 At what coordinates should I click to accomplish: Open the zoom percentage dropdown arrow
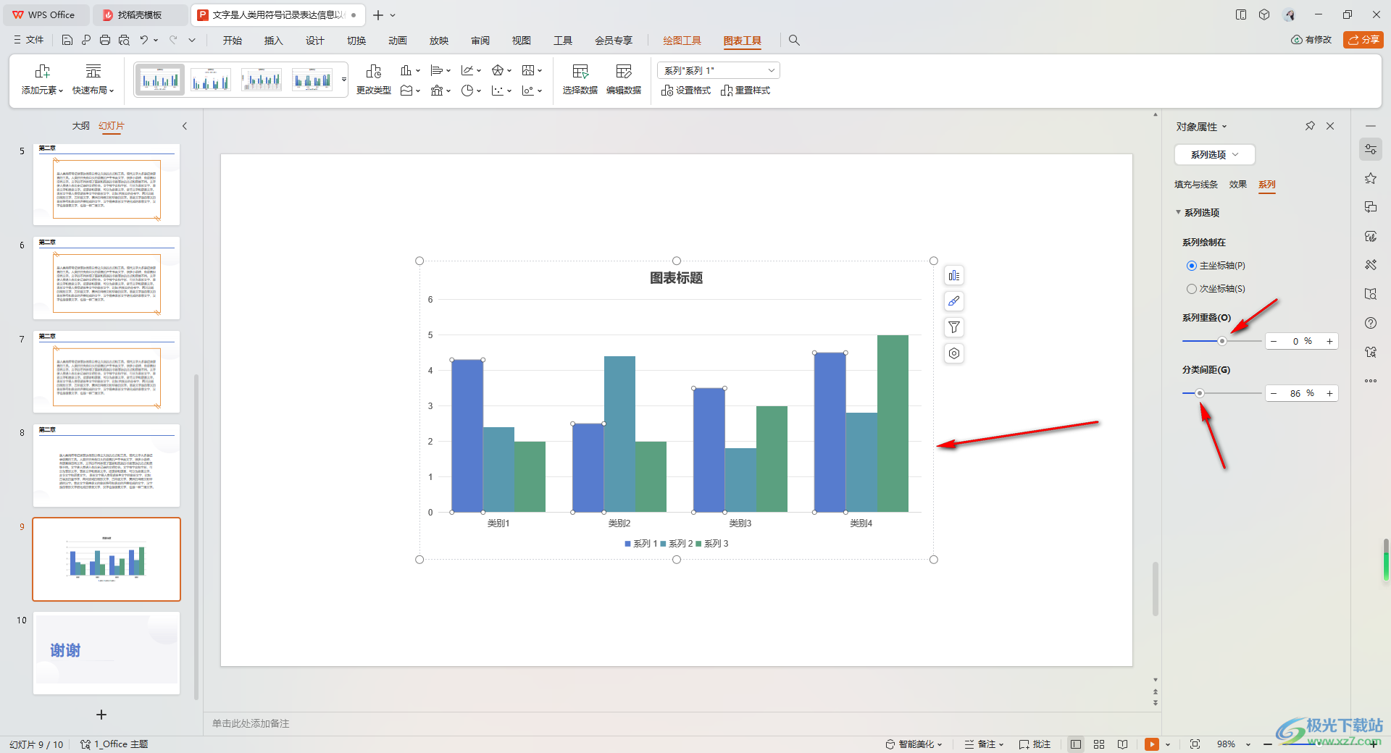point(1248,744)
